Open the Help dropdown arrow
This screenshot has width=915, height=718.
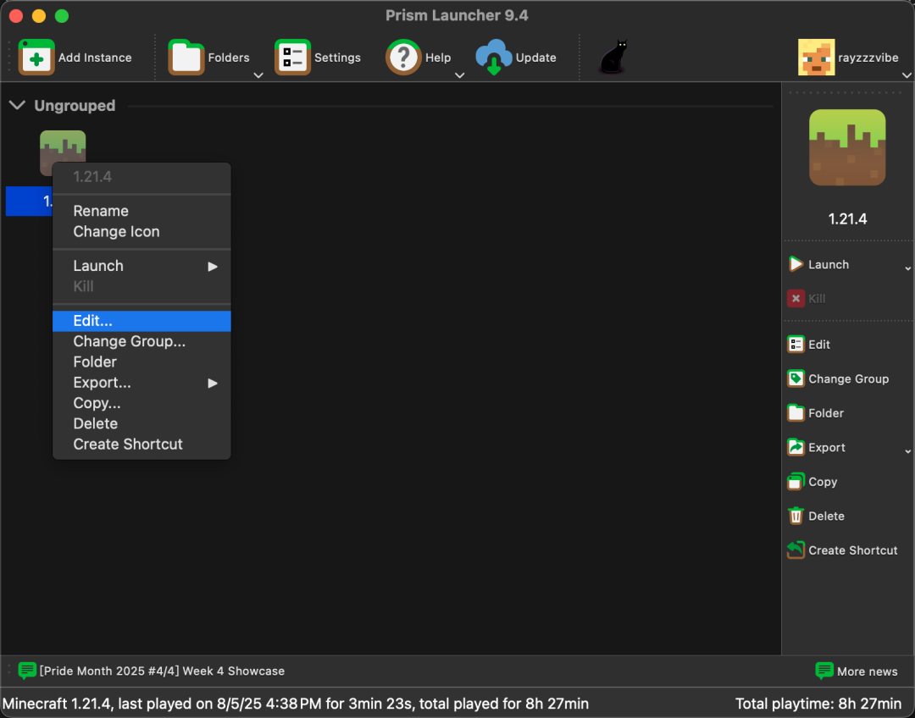(460, 75)
